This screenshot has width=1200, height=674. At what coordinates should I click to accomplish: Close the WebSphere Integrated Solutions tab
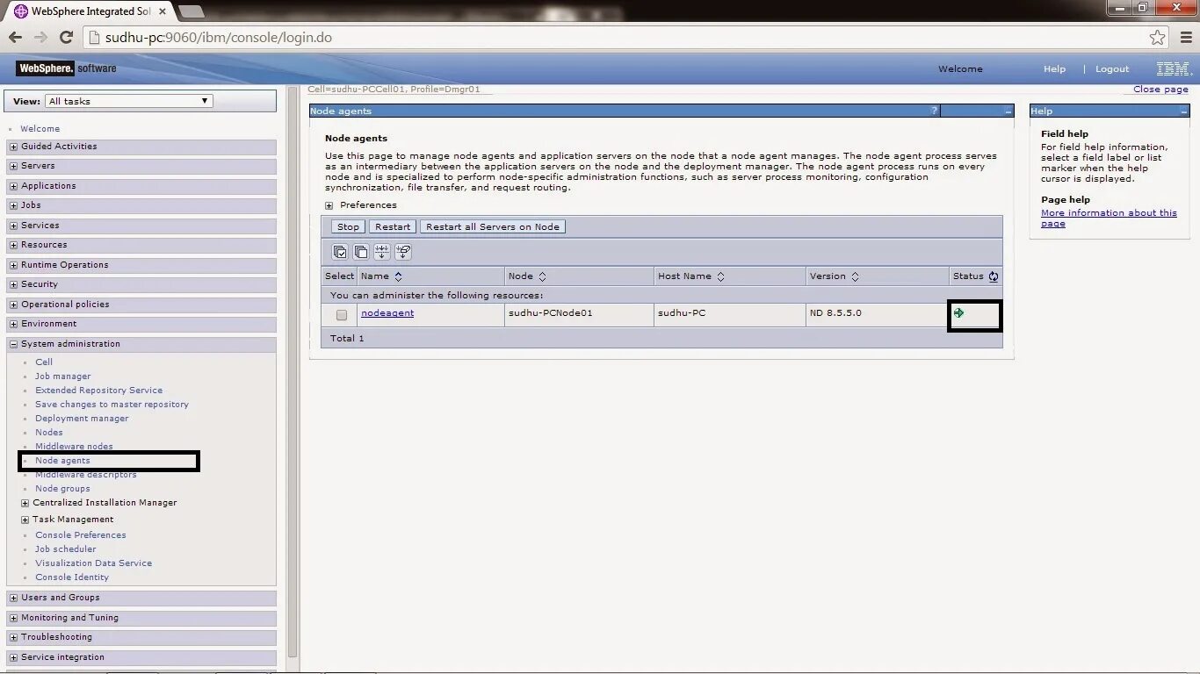click(163, 11)
